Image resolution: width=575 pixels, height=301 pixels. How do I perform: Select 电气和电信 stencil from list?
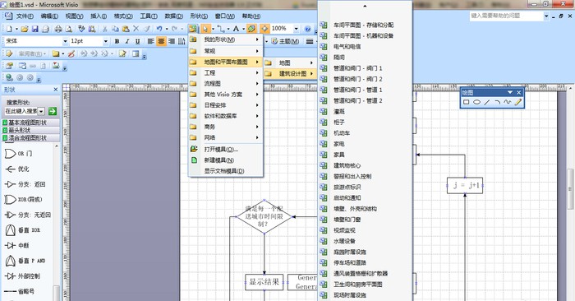[365, 47]
